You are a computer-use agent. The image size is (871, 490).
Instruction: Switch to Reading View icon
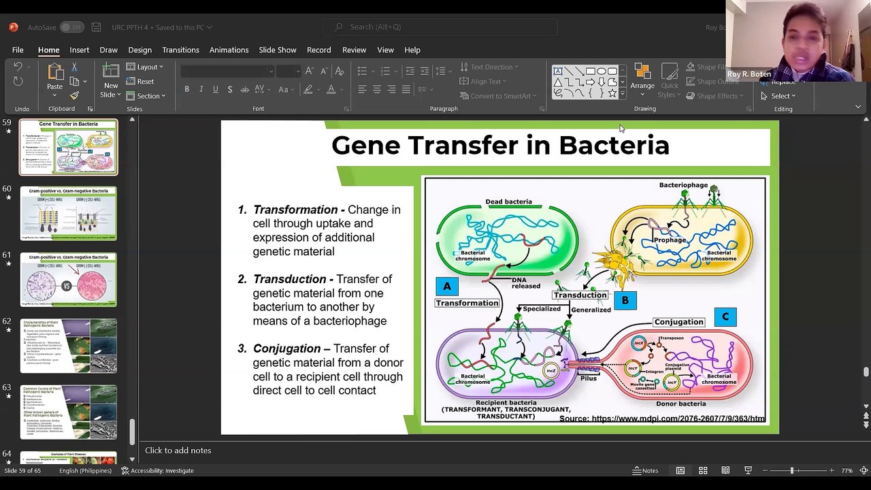pyautogui.click(x=725, y=470)
